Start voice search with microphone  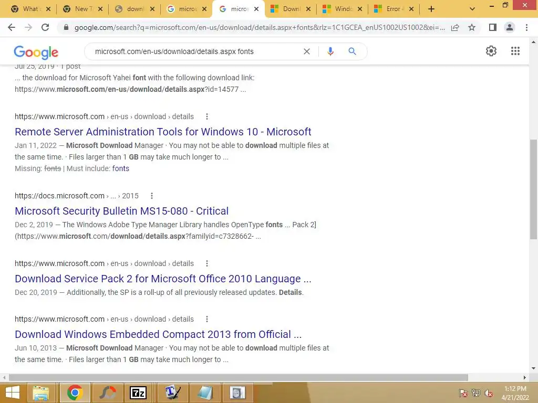(x=330, y=51)
